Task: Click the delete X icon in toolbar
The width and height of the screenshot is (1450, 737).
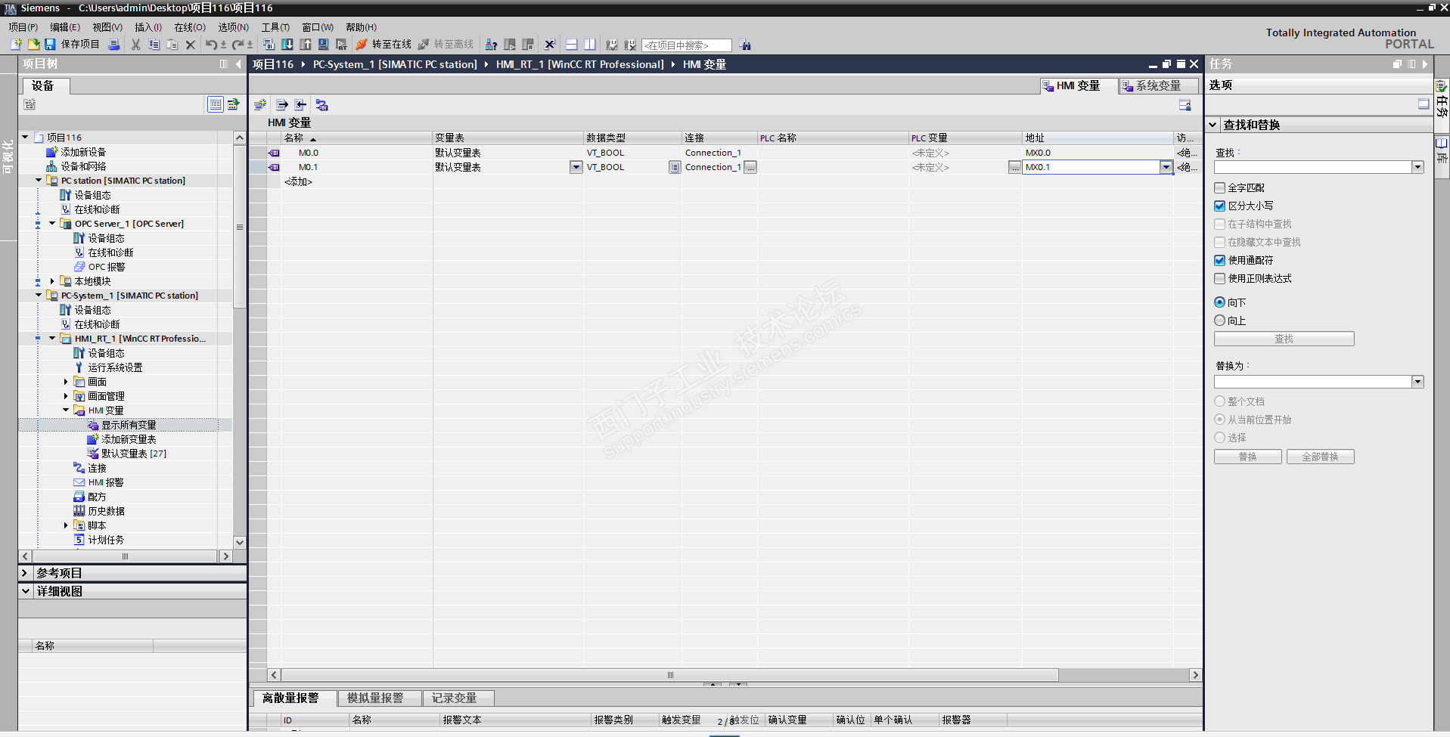Action: pyautogui.click(x=191, y=45)
